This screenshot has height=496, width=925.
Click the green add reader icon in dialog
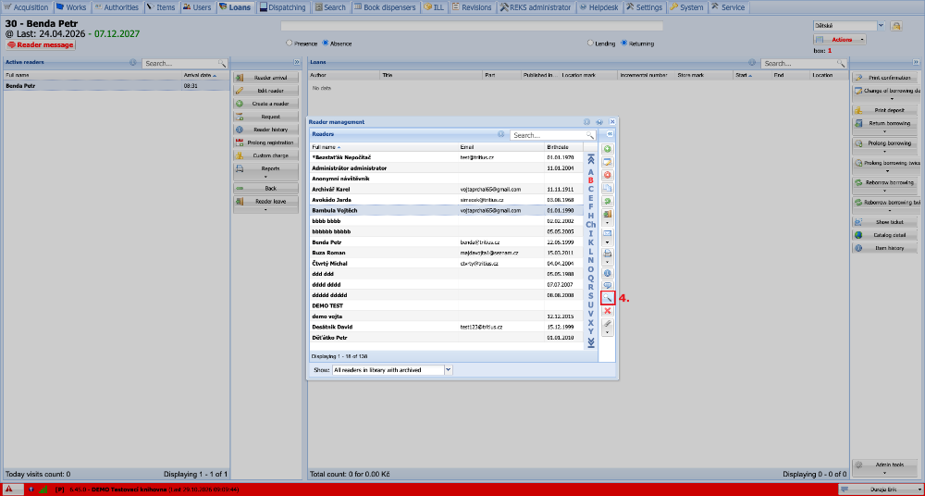[x=607, y=149]
